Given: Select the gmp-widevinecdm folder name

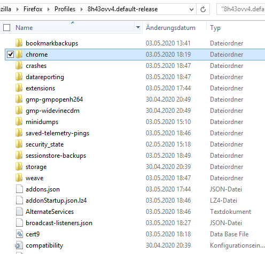Looking at the screenshot, I should click(x=52, y=111).
